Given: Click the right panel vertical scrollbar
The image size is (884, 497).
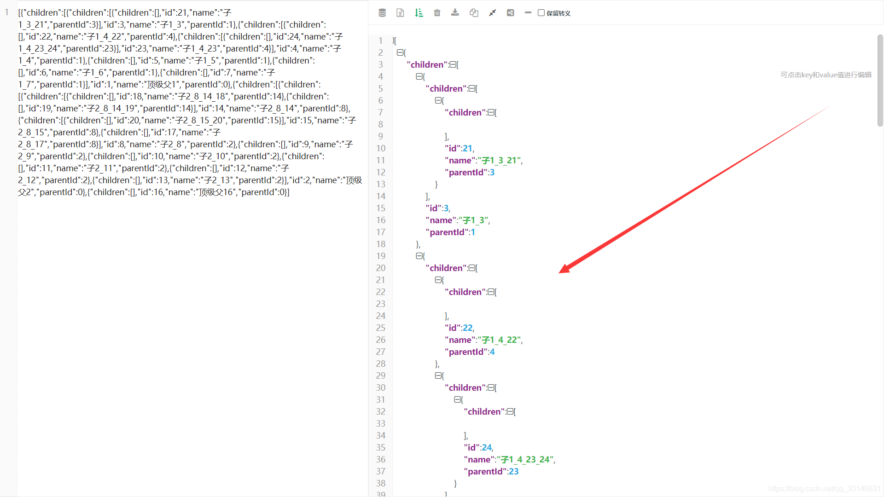Looking at the screenshot, I should pos(880,81).
